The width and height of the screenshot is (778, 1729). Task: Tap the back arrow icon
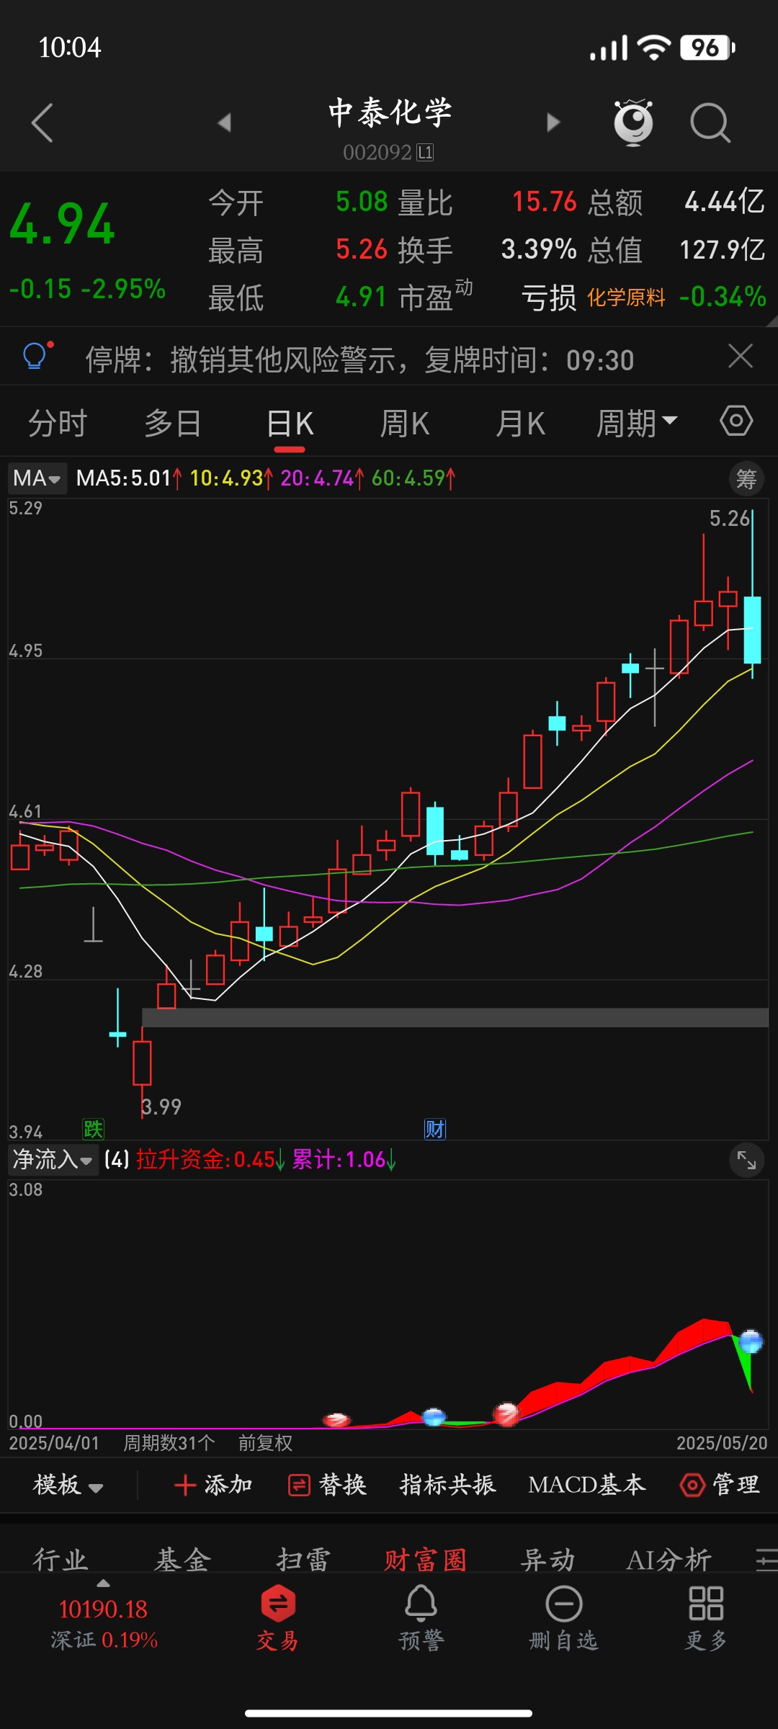(x=43, y=122)
